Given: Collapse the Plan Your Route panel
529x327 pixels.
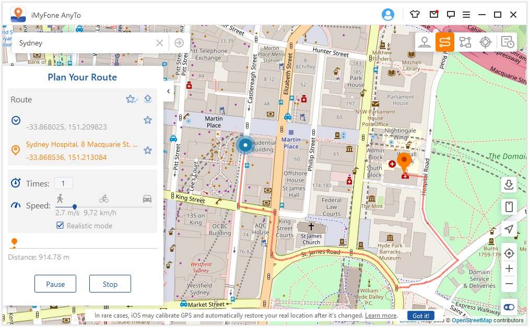Looking at the screenshot, I should 168,91.
